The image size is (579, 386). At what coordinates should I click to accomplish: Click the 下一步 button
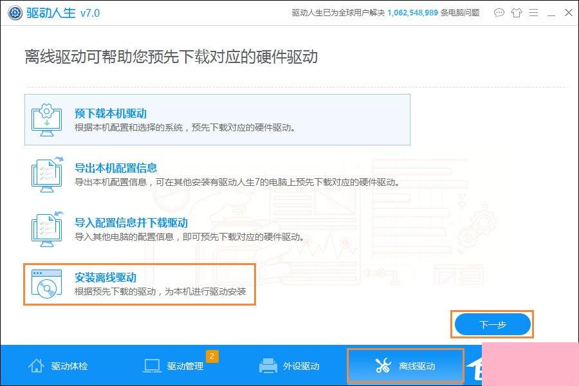coord(492,324)
